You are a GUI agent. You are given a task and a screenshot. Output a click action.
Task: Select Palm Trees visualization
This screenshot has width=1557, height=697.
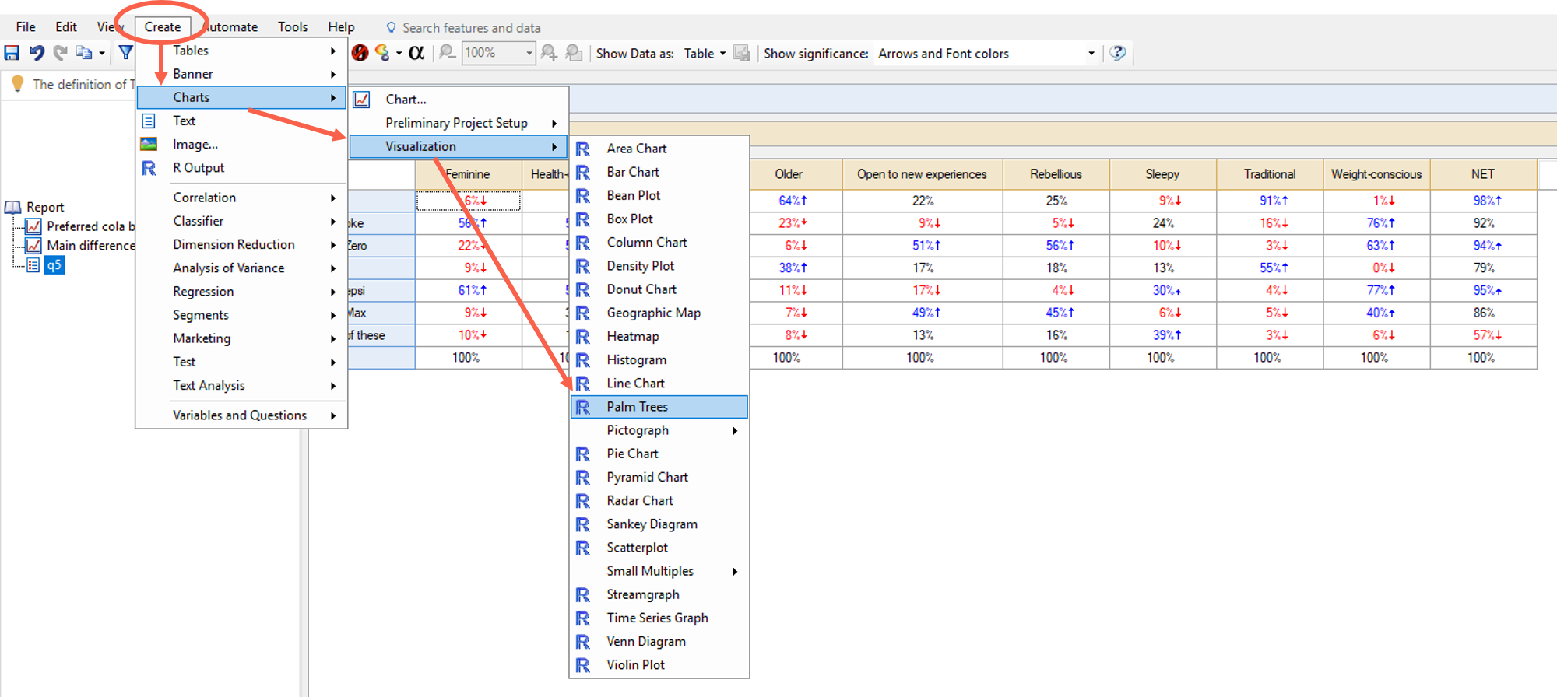point(659,407)
